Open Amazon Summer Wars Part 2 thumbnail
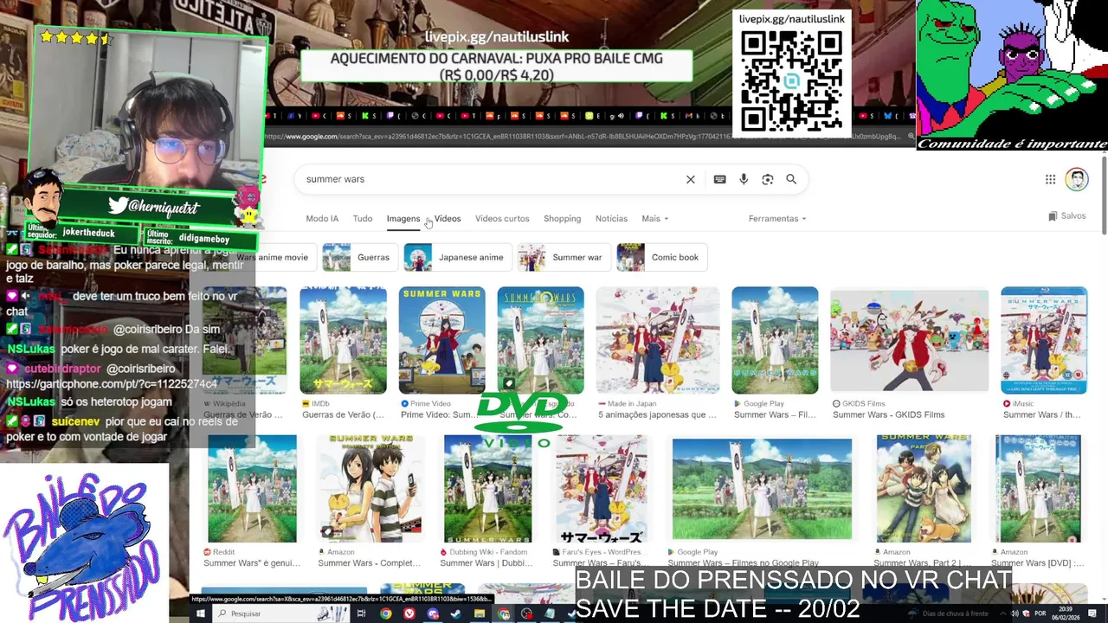1108x623 pixels. (924, 489)
